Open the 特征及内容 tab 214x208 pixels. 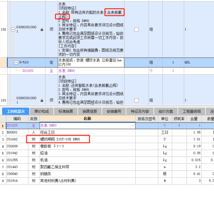click(x=140, y=111)
